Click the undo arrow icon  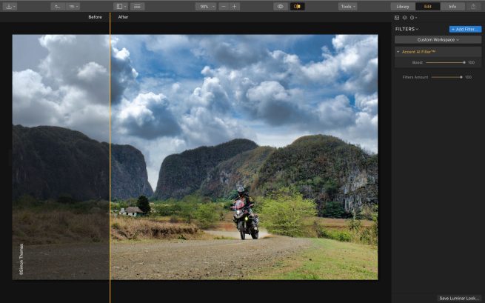tap(56, 6)
